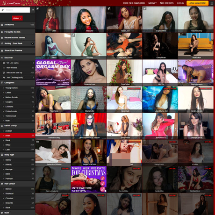The width and height of the screenshot is (215, 215).
Task: Select Blonde under Hair Colour
Action: (17, 189)
